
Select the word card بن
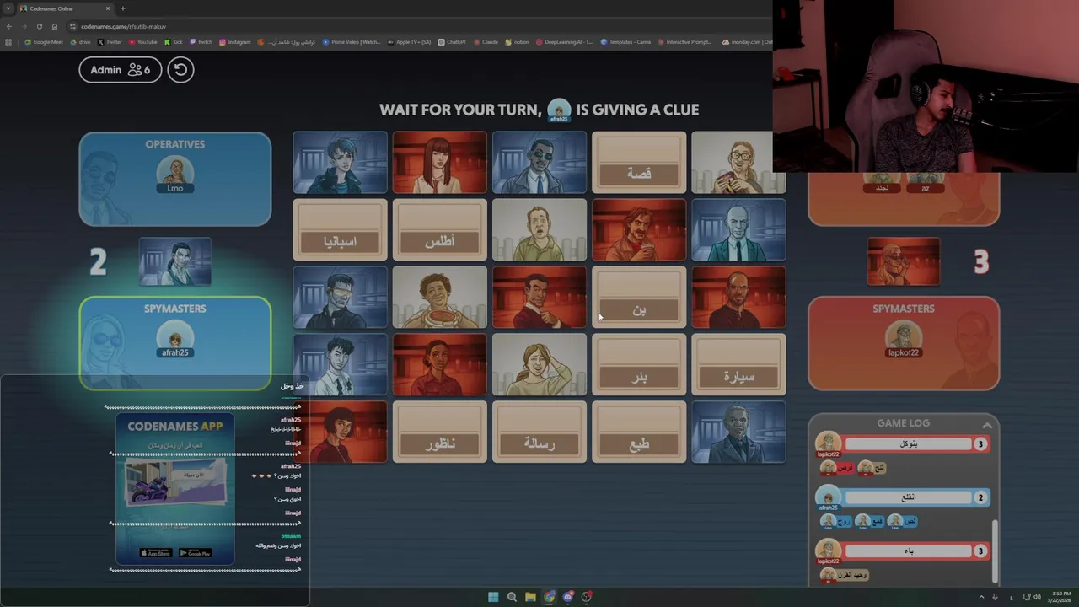[x=639, y=297]
